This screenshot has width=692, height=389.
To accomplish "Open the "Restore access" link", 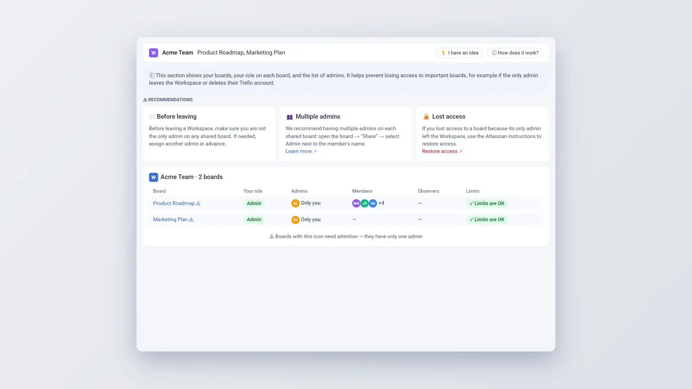I will 442,151.
